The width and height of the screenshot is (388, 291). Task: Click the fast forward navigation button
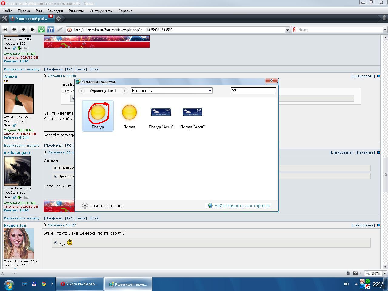coord(32,29)
